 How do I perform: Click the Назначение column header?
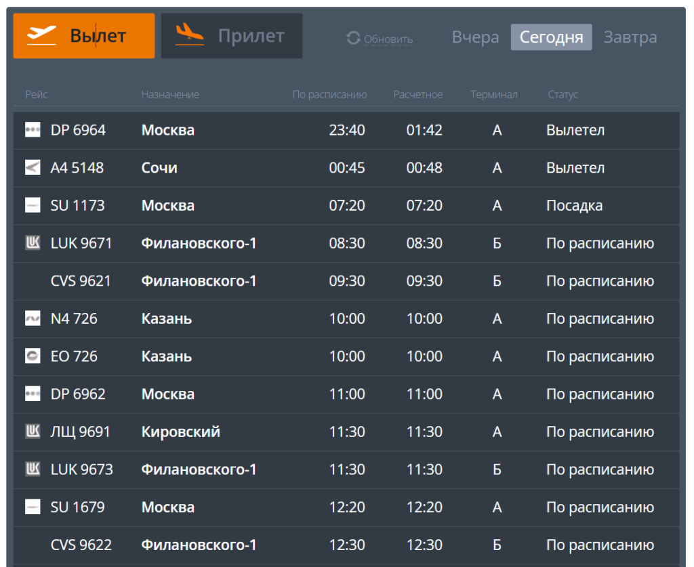[x=170, y=94]
